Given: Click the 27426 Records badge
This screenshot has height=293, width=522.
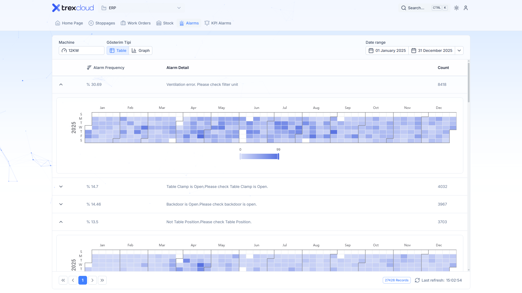Looking at the screenshot, I should (x=397, y=280).
